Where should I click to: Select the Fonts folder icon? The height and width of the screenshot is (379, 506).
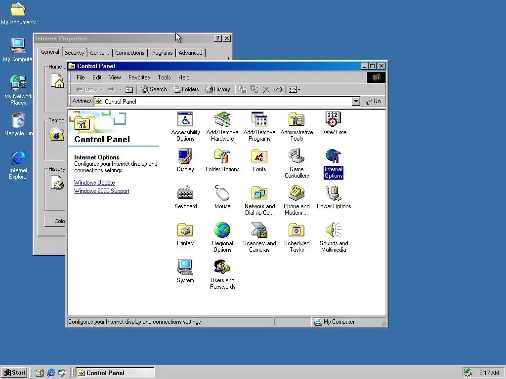pos(259,160)
